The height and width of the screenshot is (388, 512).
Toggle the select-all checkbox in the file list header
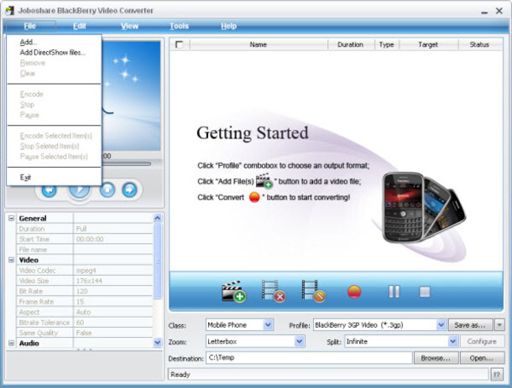(179, 44)
